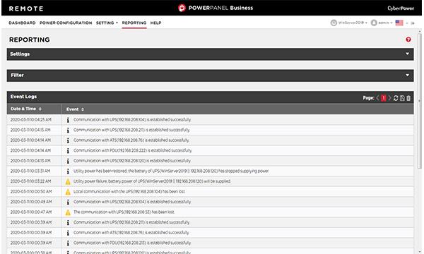Click 'Utility power has been restored' event text
Image resolution: width=424 pixels, height=254 pixels.
point(171,171)
